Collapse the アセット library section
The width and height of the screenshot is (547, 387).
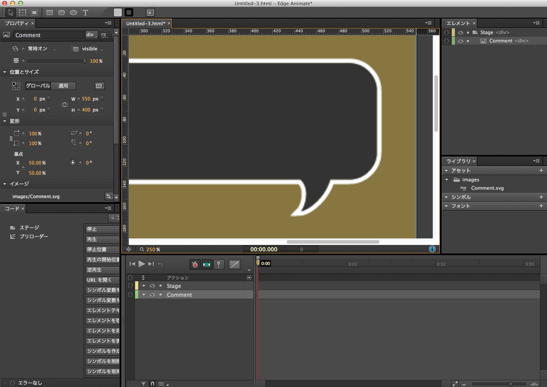click(446, 171)
